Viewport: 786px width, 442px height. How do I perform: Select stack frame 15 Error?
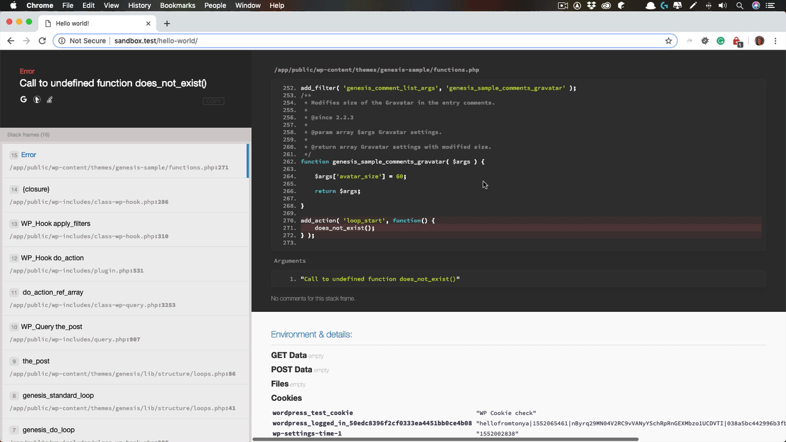coord(125,161)
